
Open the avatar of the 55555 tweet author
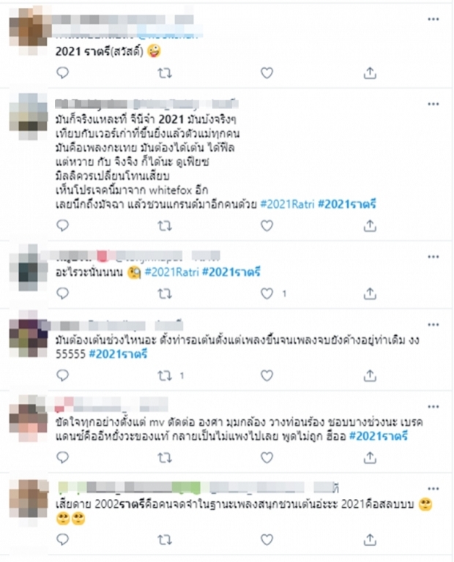[29, 337]
